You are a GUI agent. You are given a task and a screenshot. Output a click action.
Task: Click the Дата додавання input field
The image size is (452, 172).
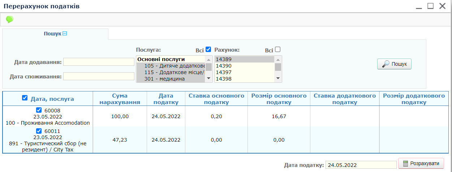click(x=99, y=62)
